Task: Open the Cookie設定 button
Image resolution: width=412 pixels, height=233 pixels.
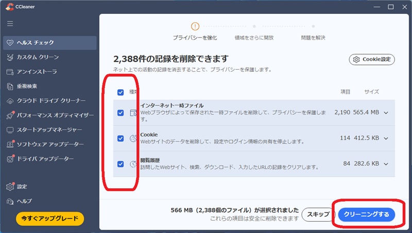Action: point(372,60)
